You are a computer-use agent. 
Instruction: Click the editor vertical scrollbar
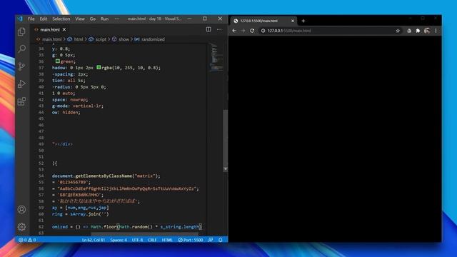(226, 141)
